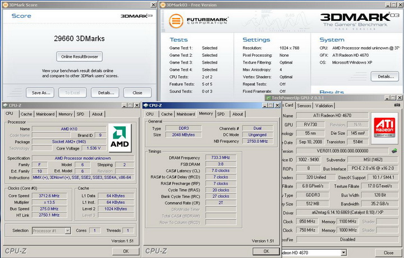Click the 3DMark Score window title icon
Image resolution: width=404 pixels, height=258 pixels.
pos(6,5)
